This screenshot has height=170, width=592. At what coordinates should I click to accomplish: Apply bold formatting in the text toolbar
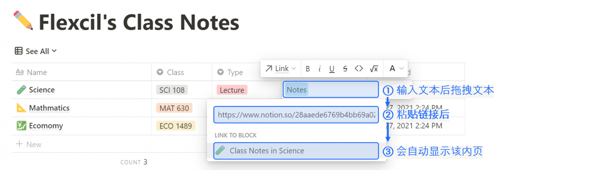(308, 69)
